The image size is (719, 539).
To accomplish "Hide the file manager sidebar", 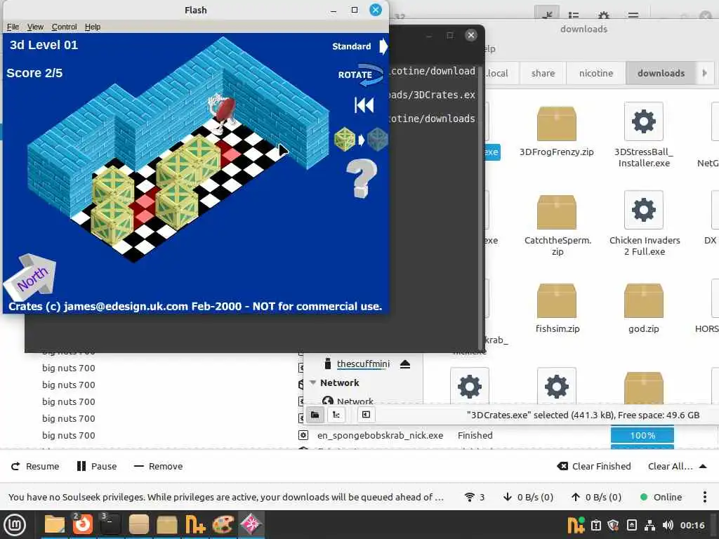I will [366, 415].
